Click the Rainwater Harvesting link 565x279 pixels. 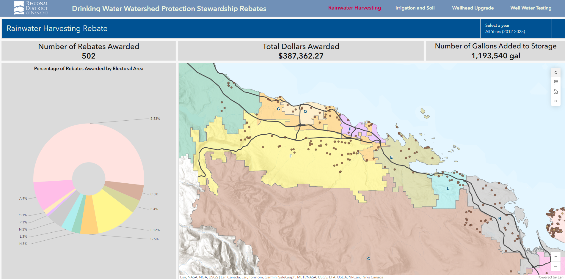[x=354, y=8]
